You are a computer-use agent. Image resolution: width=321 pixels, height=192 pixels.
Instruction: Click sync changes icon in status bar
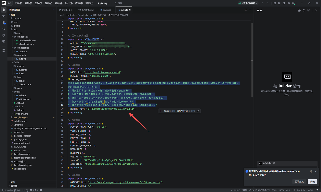(27, 190)
